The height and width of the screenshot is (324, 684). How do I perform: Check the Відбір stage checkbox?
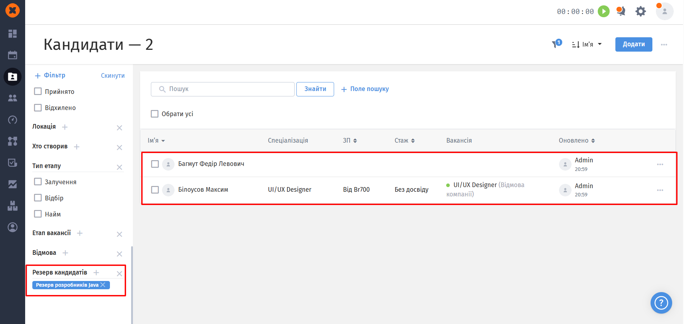click(38, 198)
